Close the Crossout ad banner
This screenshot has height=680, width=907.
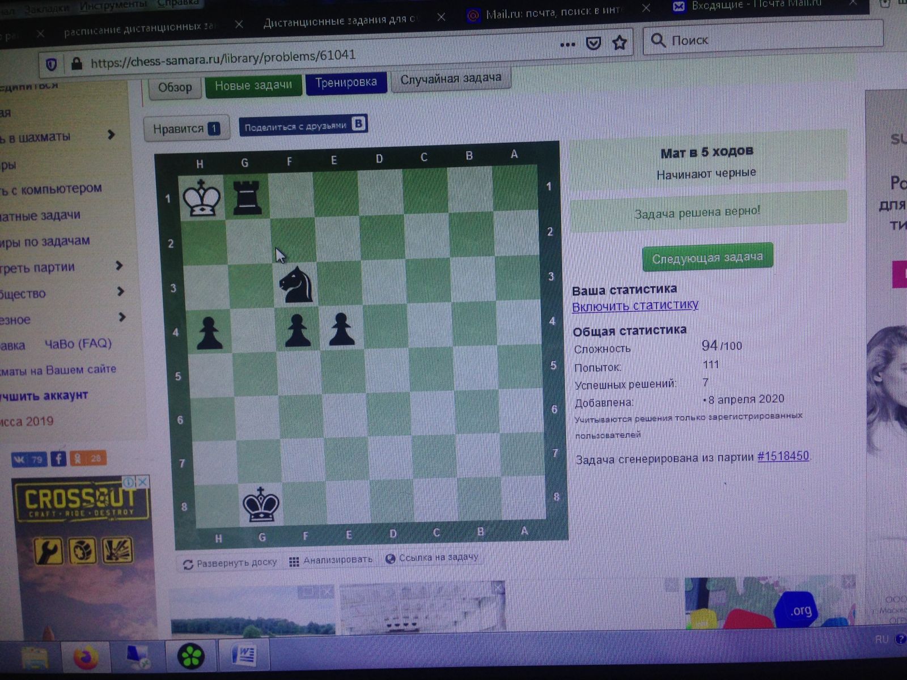point(143,482)
